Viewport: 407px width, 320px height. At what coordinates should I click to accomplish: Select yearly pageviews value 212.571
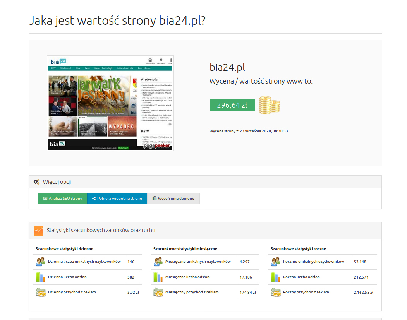tap(361, 277)
